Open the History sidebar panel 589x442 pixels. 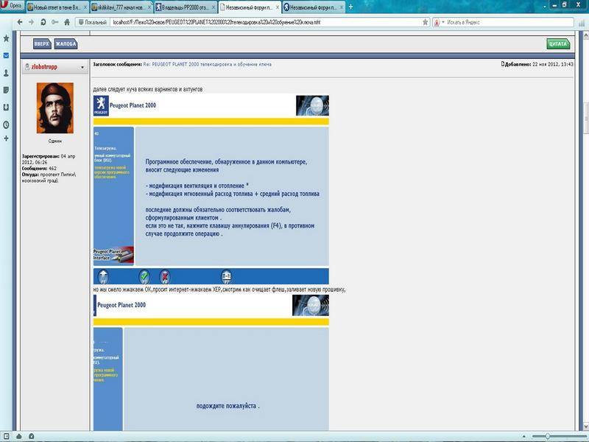click(6, 124)
